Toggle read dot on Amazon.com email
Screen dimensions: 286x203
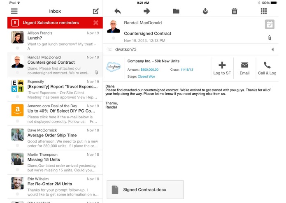[x=18, y=121]
